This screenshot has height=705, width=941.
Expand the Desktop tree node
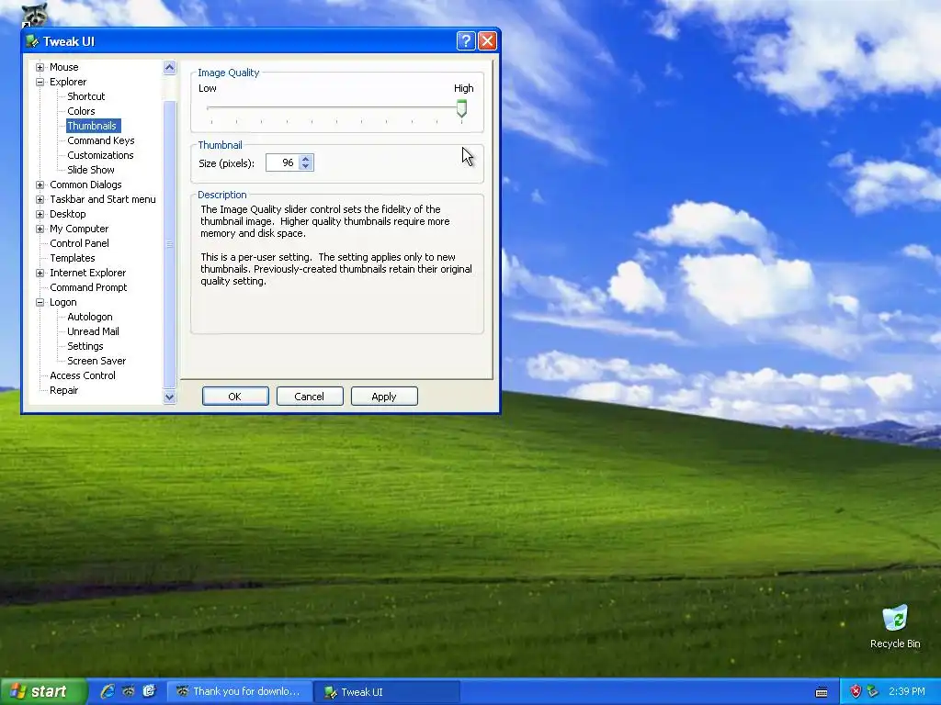coord(40,214)
